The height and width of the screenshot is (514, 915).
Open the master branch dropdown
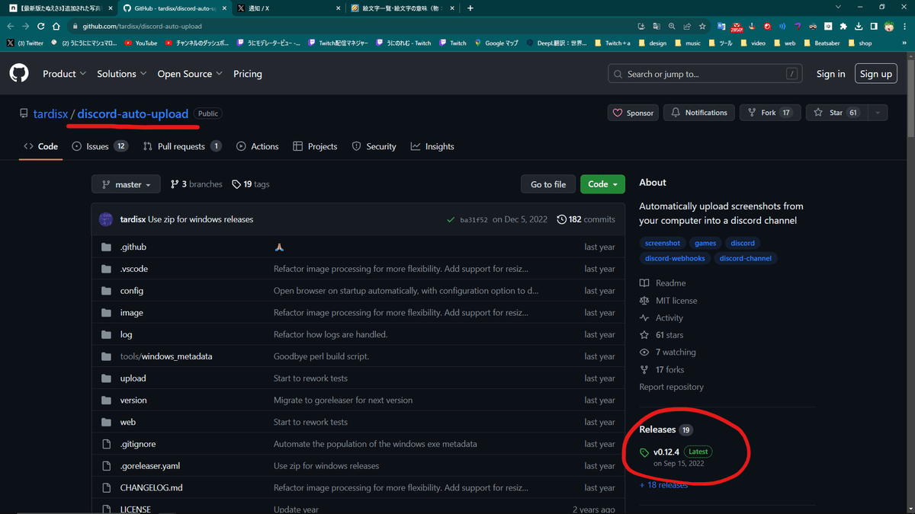(126, 184)
